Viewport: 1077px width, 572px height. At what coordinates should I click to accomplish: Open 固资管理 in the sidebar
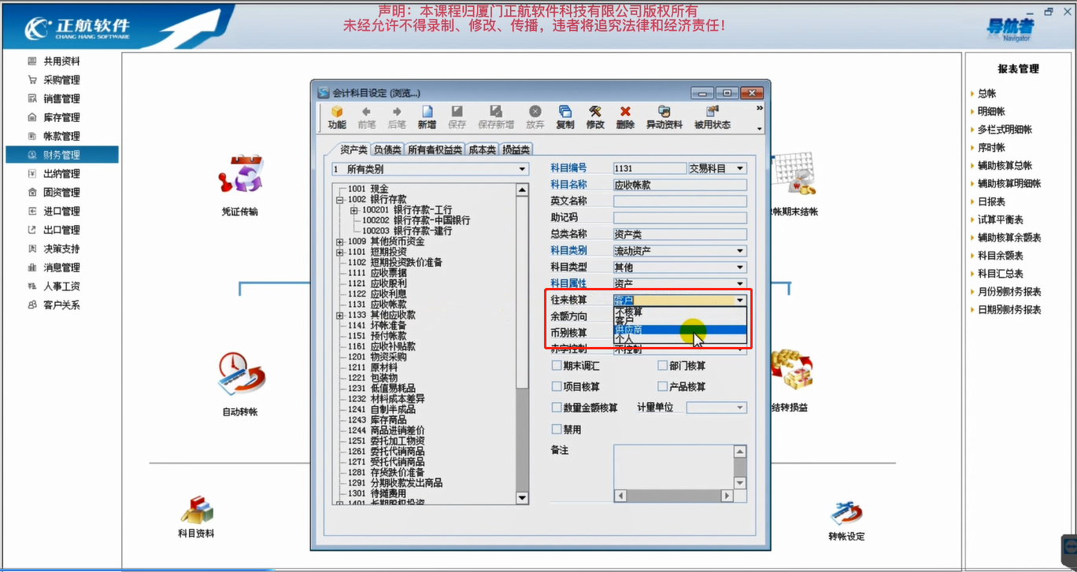click(x=61, y=193)
